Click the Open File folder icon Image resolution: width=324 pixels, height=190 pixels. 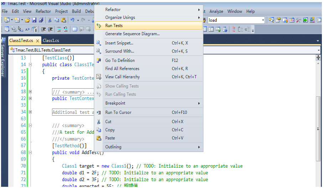[27, 20]
